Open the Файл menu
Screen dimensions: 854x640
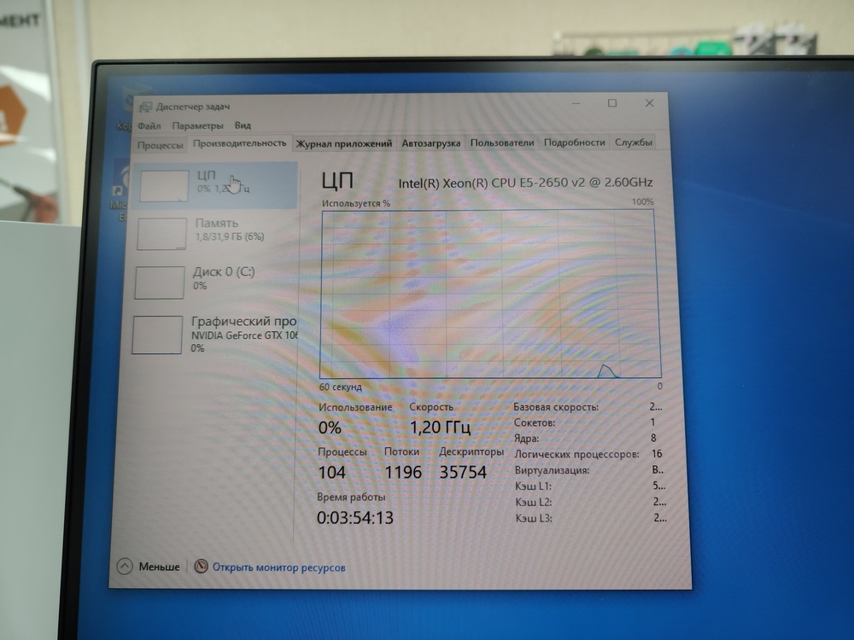149,125
